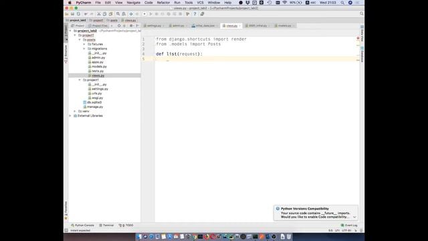Expand the venv folder
Screen dimensions: 428x241
tap(75, 112)
